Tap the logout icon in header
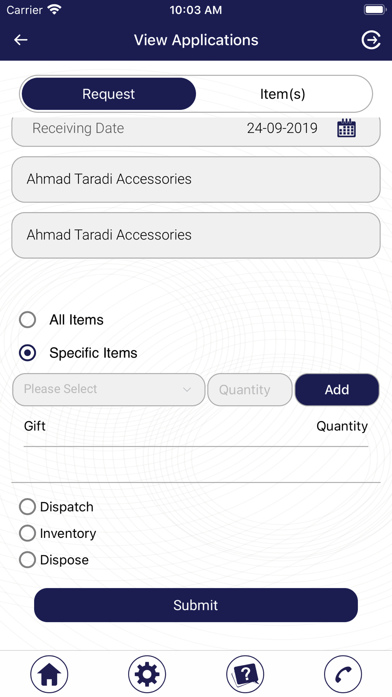392x697 pixels. pyautogui.click(x=371, y=40)
